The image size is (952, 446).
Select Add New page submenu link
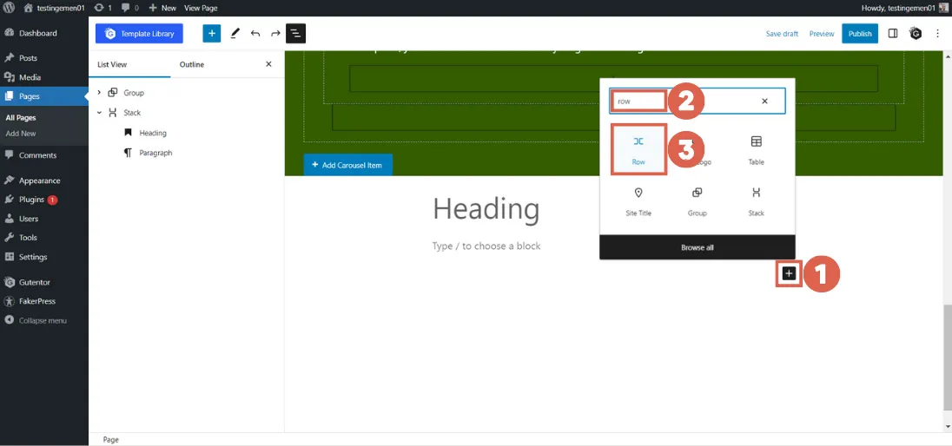coord(21,134)
